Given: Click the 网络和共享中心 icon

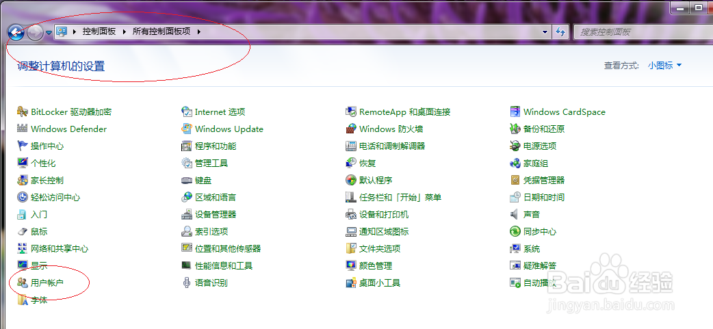Looking at the screenshot, I should [23, 248].
